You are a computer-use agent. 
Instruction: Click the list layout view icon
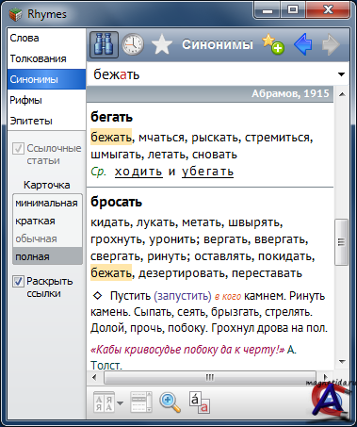coord(141,402)
